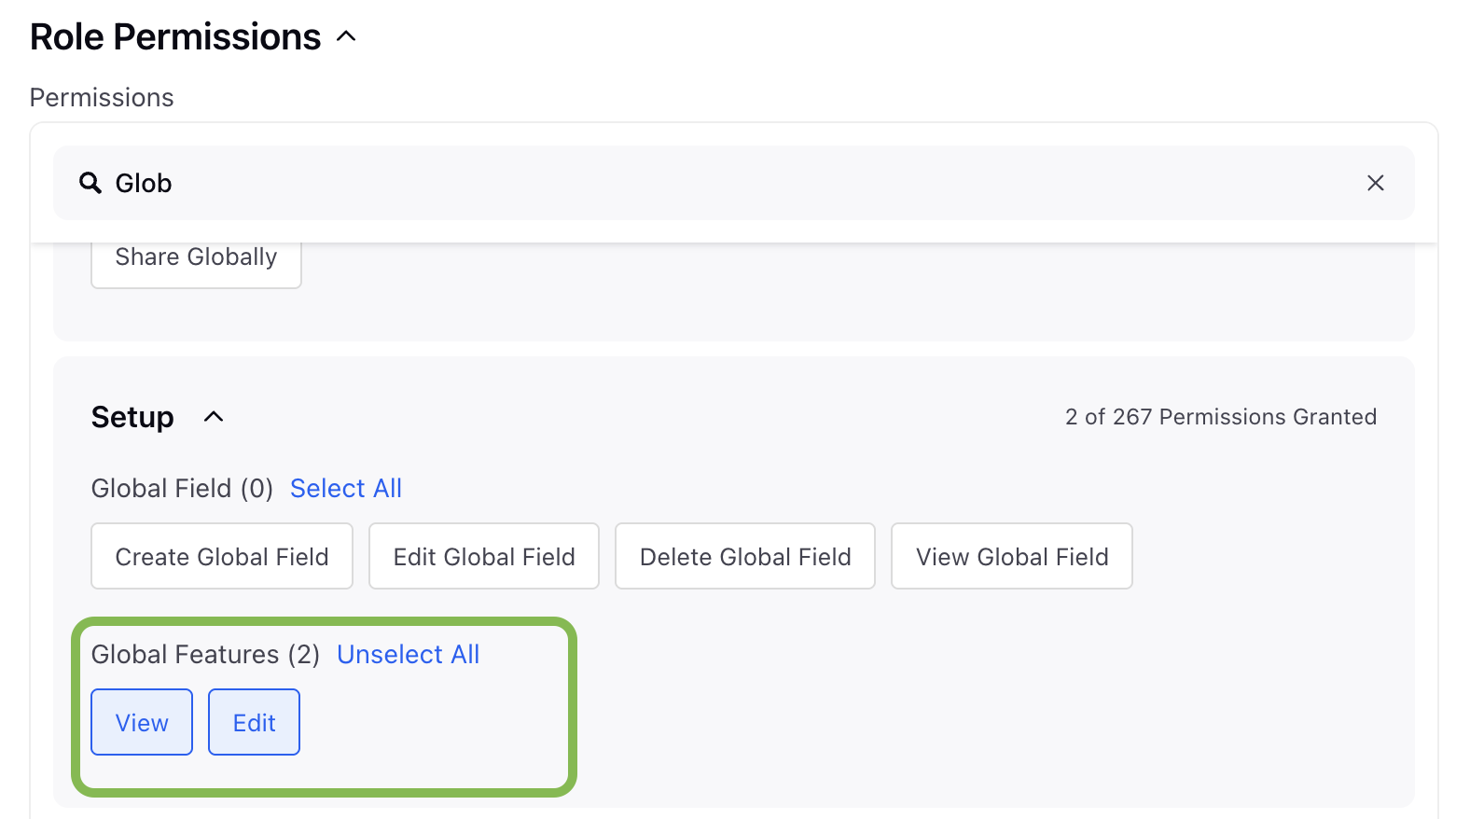
Task: Clear the Glob search with X
Action: tap(1375, 183)
